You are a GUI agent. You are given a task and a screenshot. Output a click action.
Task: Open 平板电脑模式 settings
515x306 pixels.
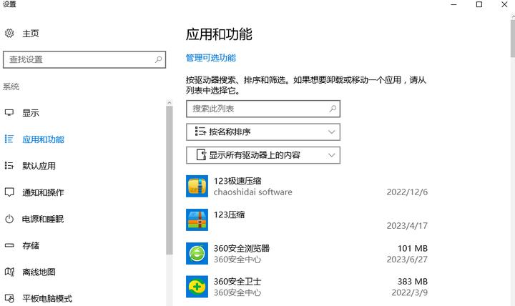point(47,298)
